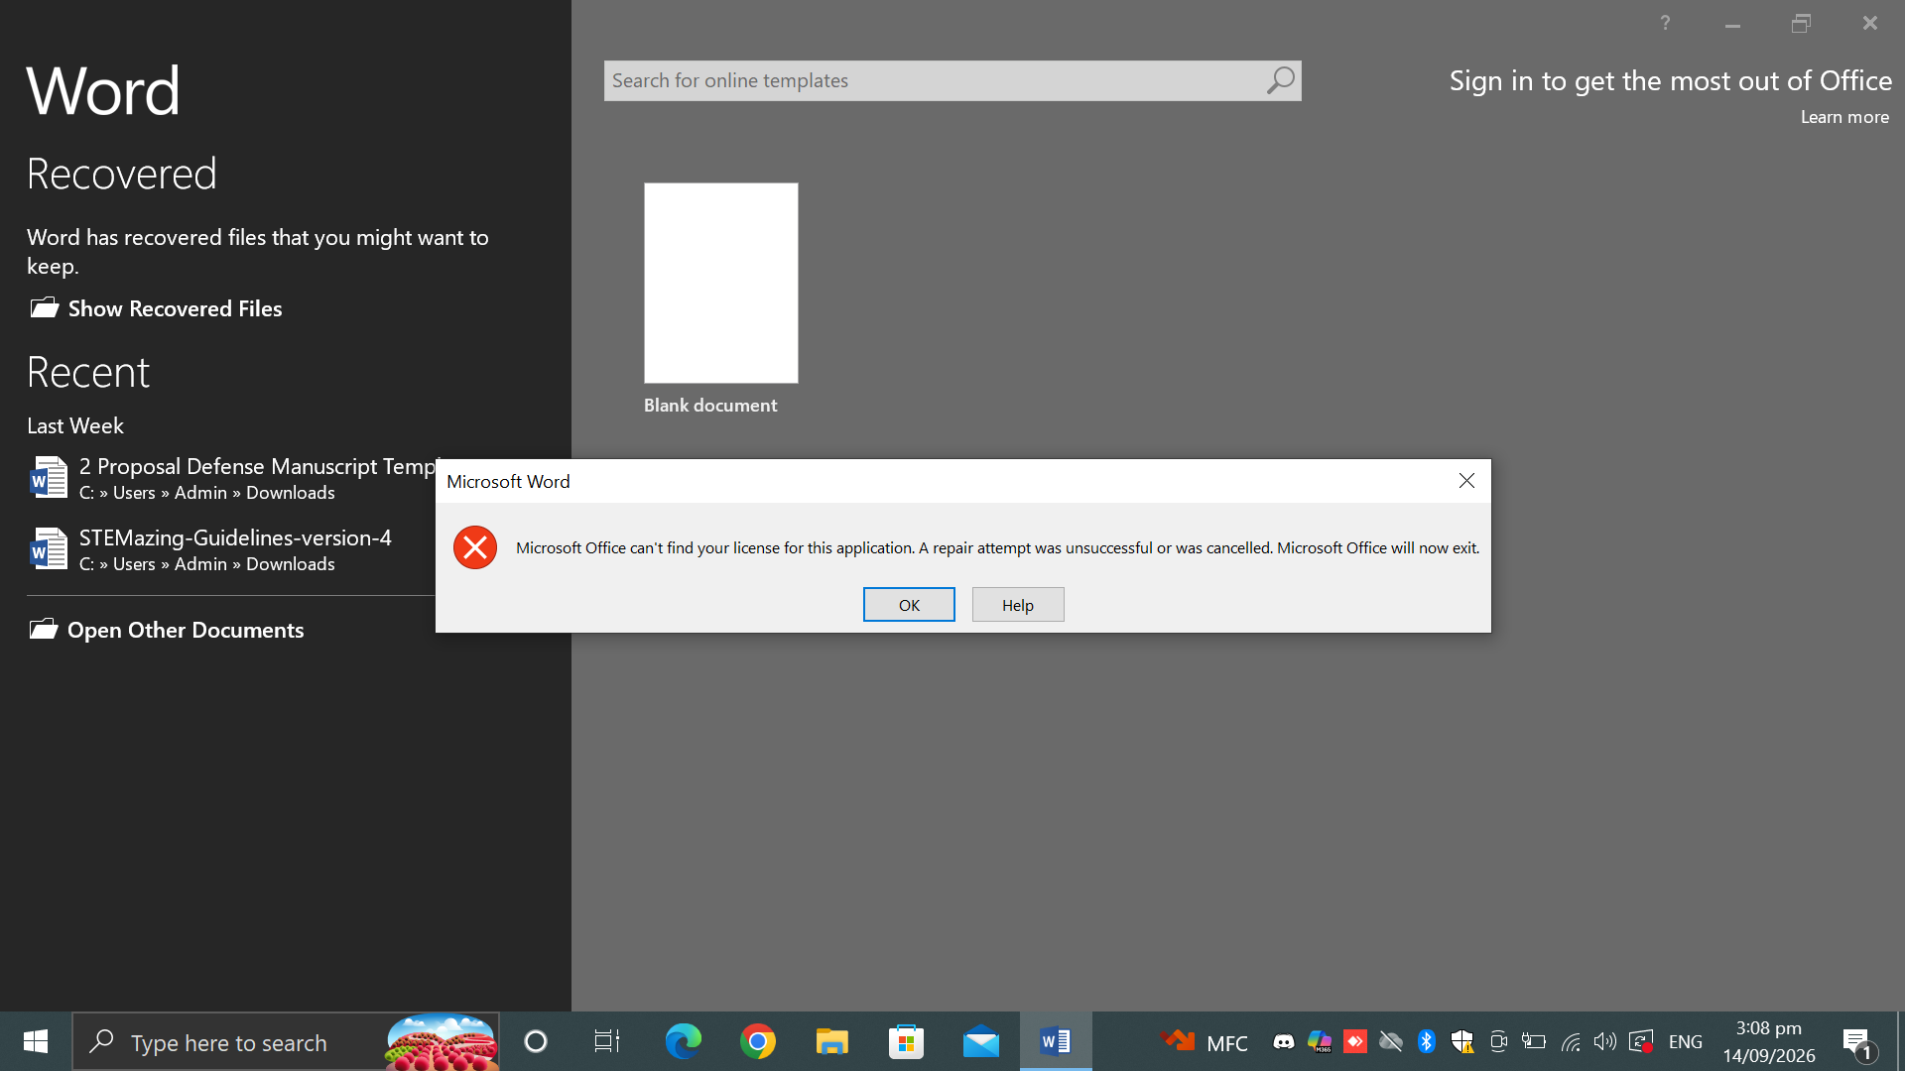Viewport: 1905px width, 1071px height.
Task: Click the Word taskbar button
Action: tap(1056, 1041)
